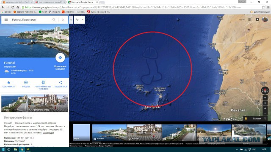Click the browser Forward arrow
The height and width of the screenshot is (152, 271).
click(x=8, y=7)
